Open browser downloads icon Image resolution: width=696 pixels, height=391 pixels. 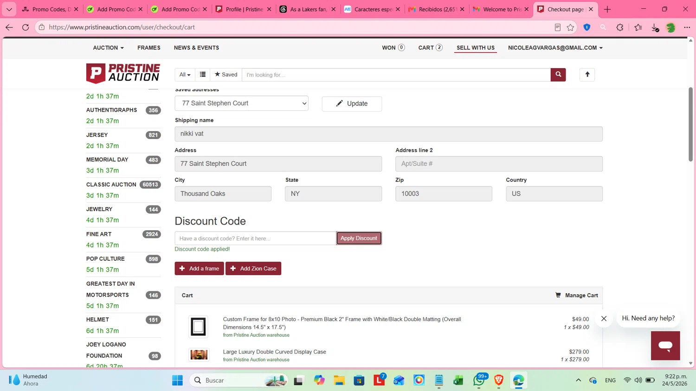click(655, 27)
